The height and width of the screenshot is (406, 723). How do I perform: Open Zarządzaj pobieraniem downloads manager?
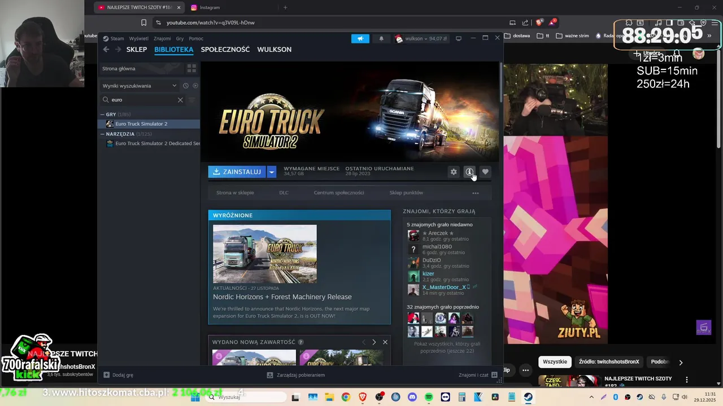point(296,375)
